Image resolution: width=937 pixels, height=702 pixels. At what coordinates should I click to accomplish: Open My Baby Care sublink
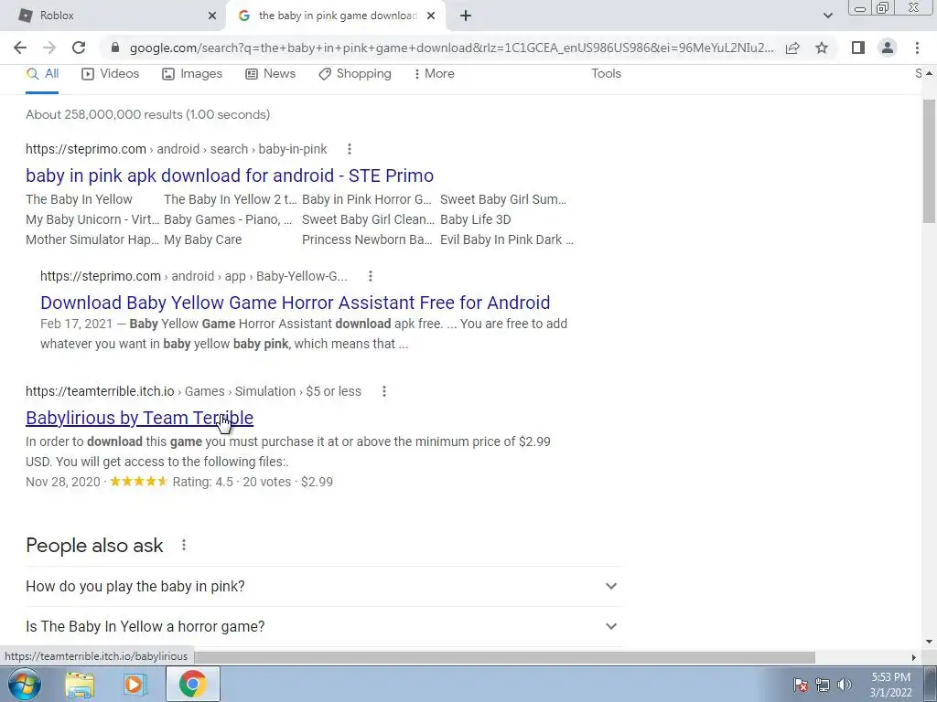202,240
